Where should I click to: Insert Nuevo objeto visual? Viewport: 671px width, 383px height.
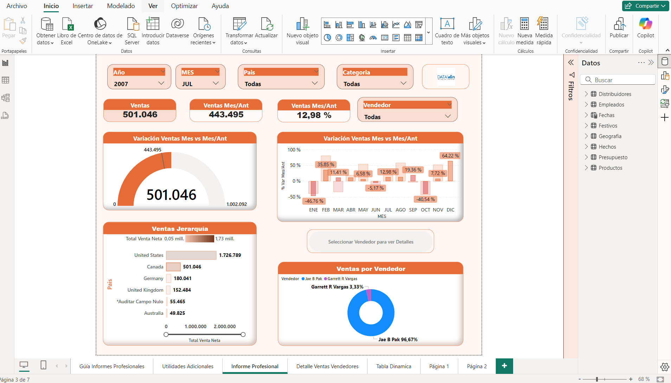pyautogui.click(x=302, y=31)
